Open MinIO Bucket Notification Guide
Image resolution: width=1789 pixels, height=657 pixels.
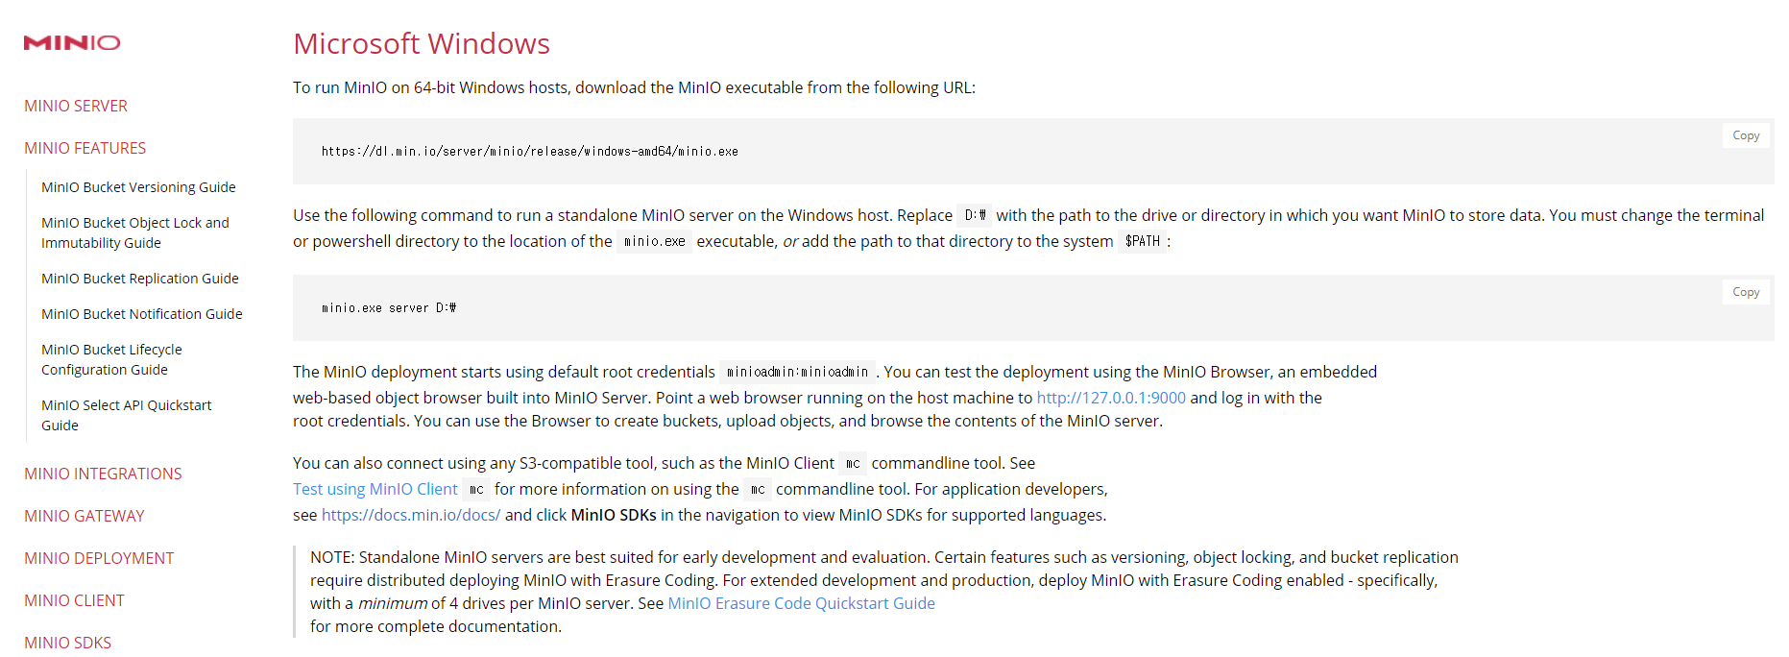tap(142, 314)
